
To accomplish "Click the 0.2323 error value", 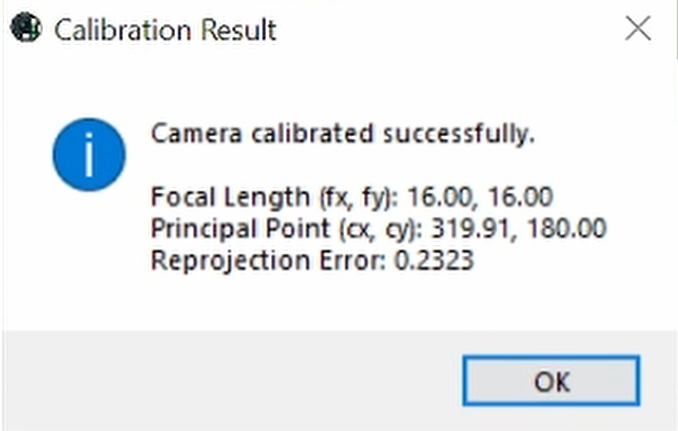I will tap(434, 260).
